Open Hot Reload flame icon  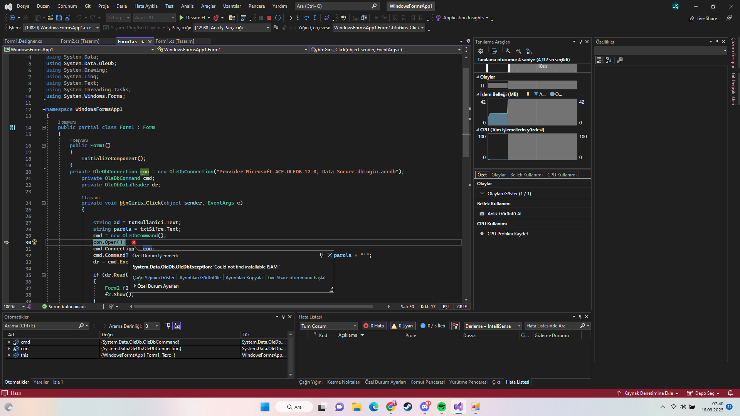tap(216, 18)
